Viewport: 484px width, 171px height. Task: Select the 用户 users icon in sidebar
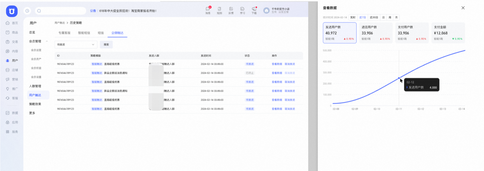pos(8,61)
